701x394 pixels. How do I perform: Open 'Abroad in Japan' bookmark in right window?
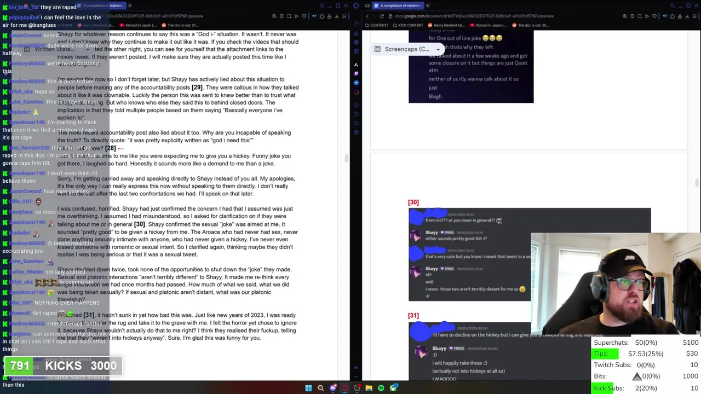click(x=488, y=25)
